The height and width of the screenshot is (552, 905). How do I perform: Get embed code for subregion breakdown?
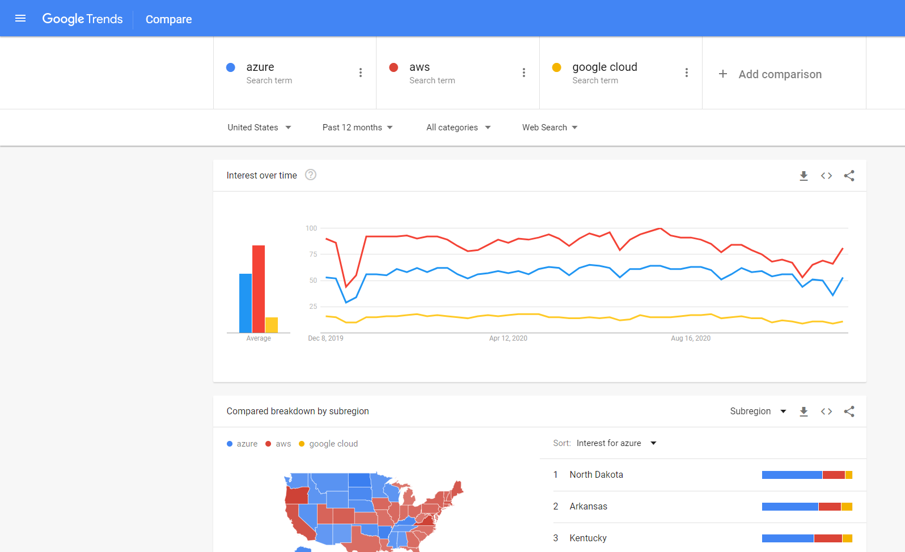click(826, 411)
